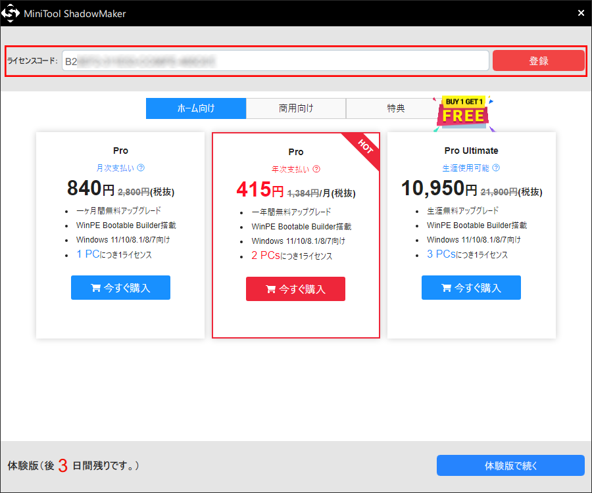Screen dimensions: 592x493
Task: Click help icon next to 年次支払い
Action: point(316,170)
